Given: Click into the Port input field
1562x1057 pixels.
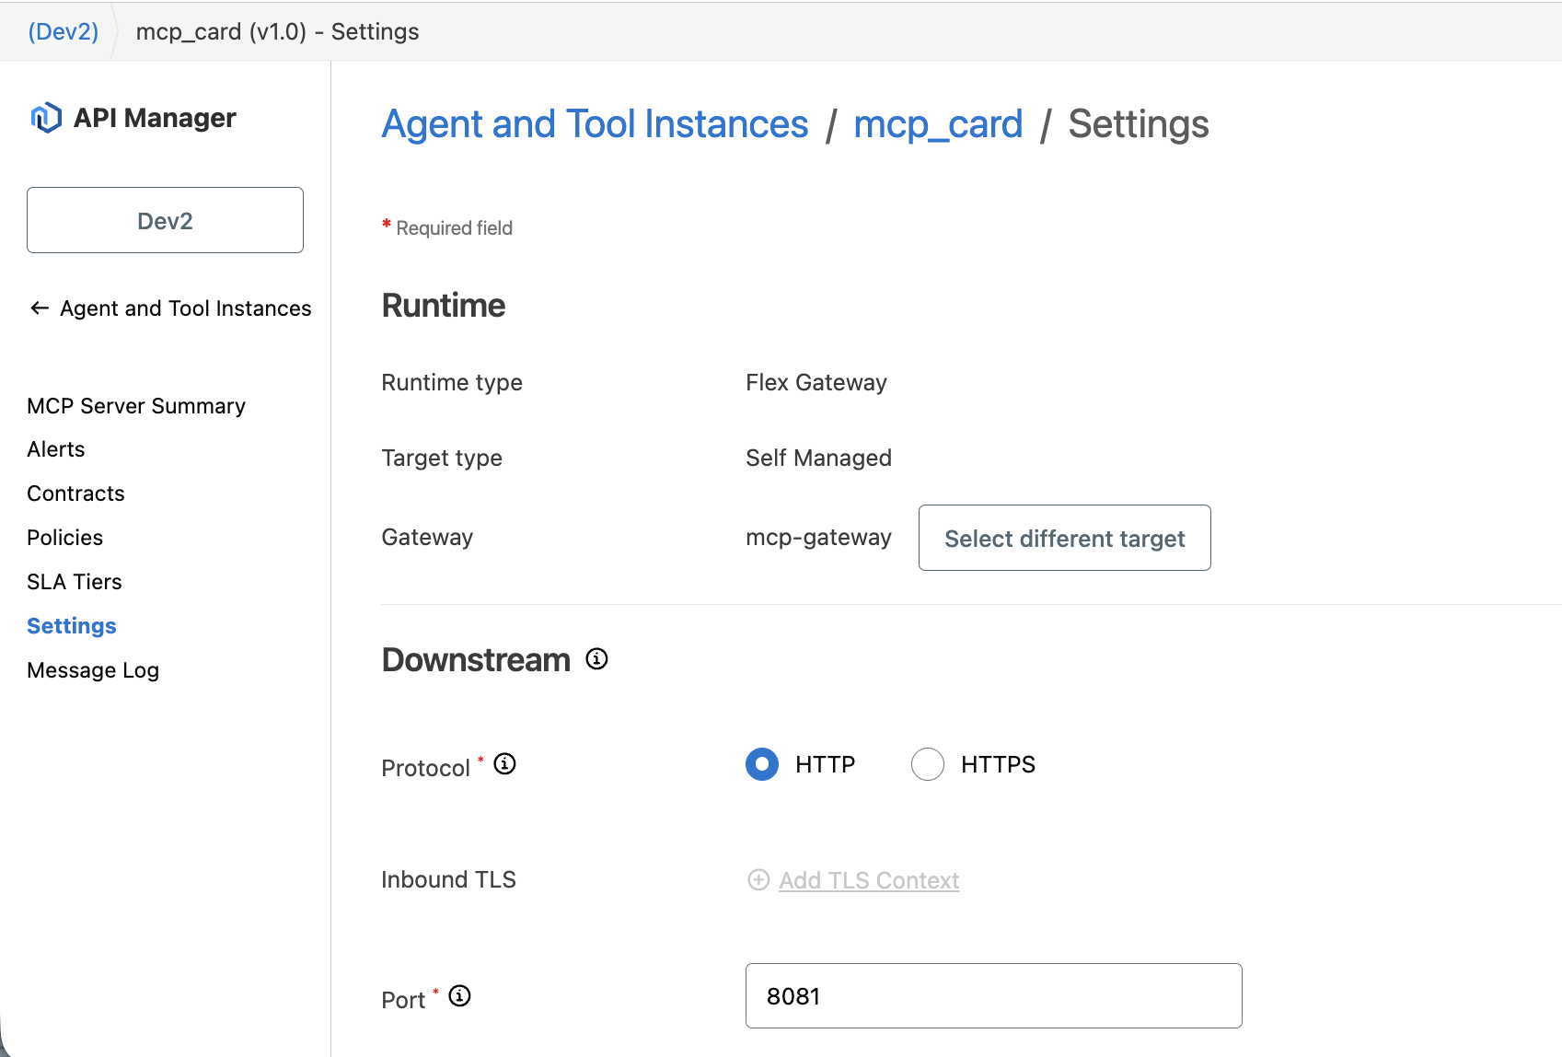Looking at the screenshot, I should pyautogui.click(x=994, y=996).
